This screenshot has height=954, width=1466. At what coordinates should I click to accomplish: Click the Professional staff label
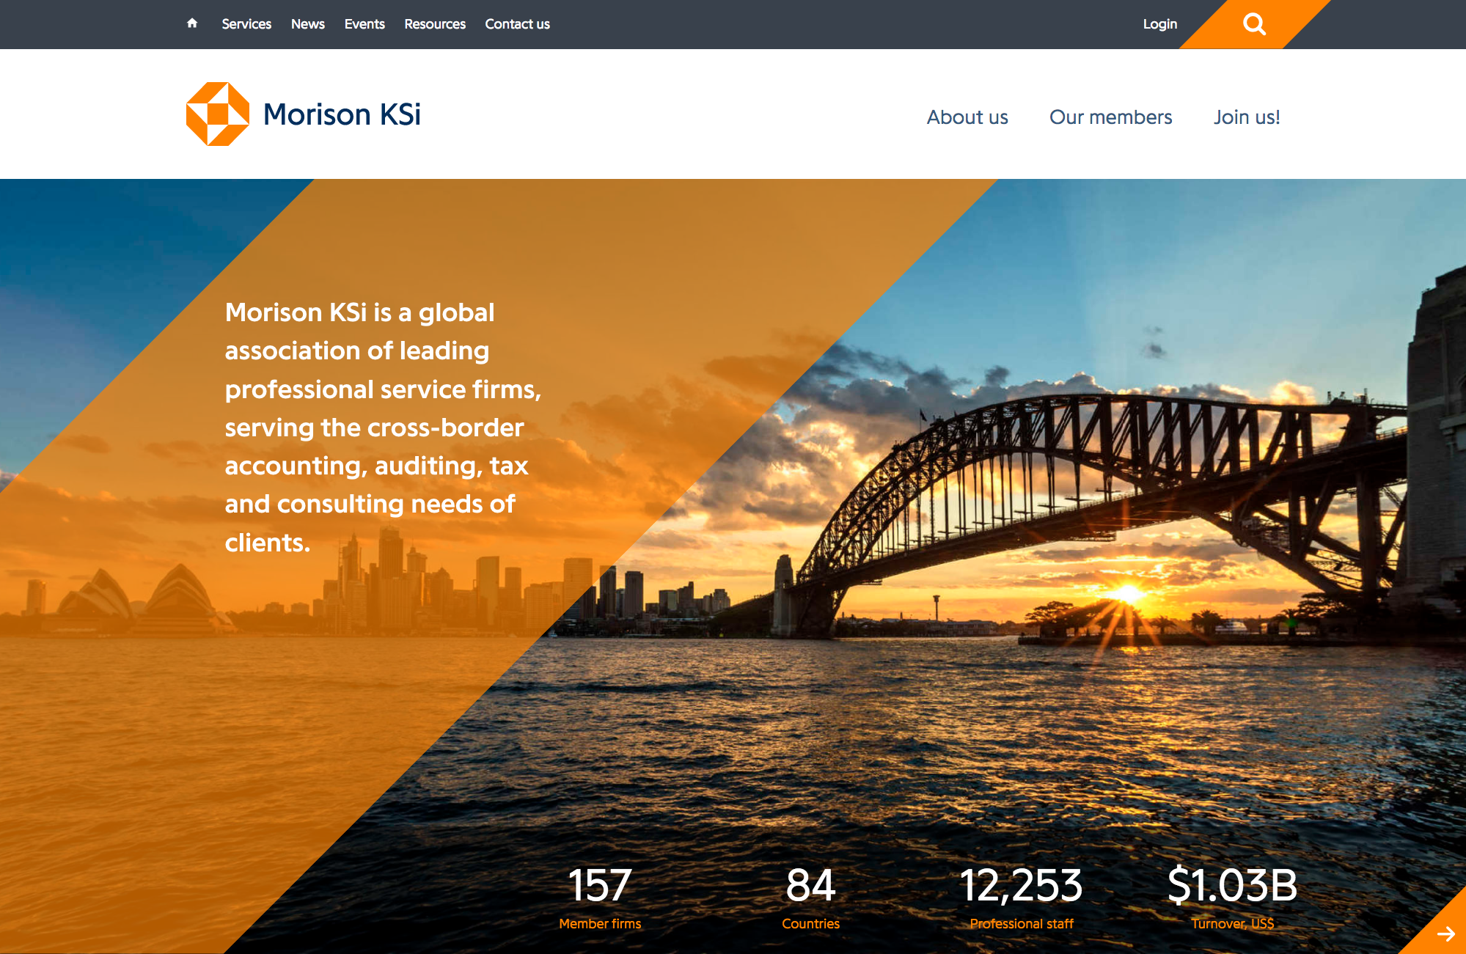[x=1021, y=924]
